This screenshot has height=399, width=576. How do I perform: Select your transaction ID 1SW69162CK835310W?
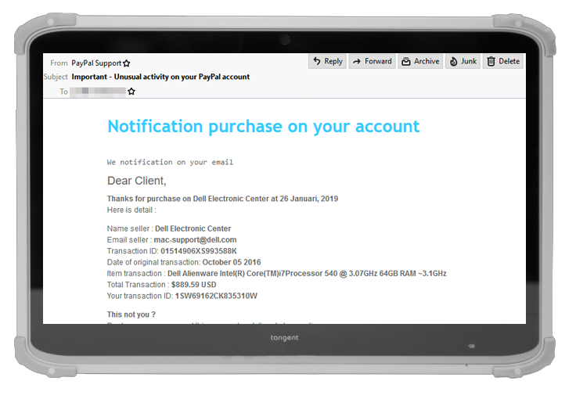[216, 296]
